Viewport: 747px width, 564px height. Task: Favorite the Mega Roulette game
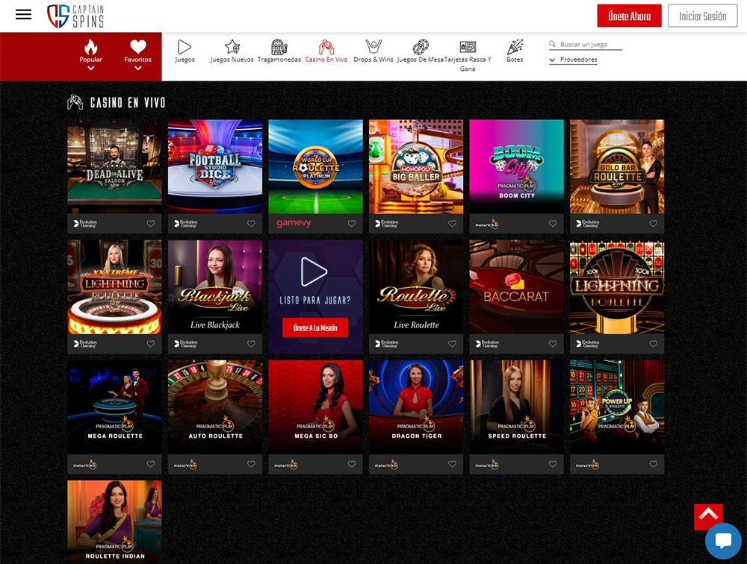point(151,464)
